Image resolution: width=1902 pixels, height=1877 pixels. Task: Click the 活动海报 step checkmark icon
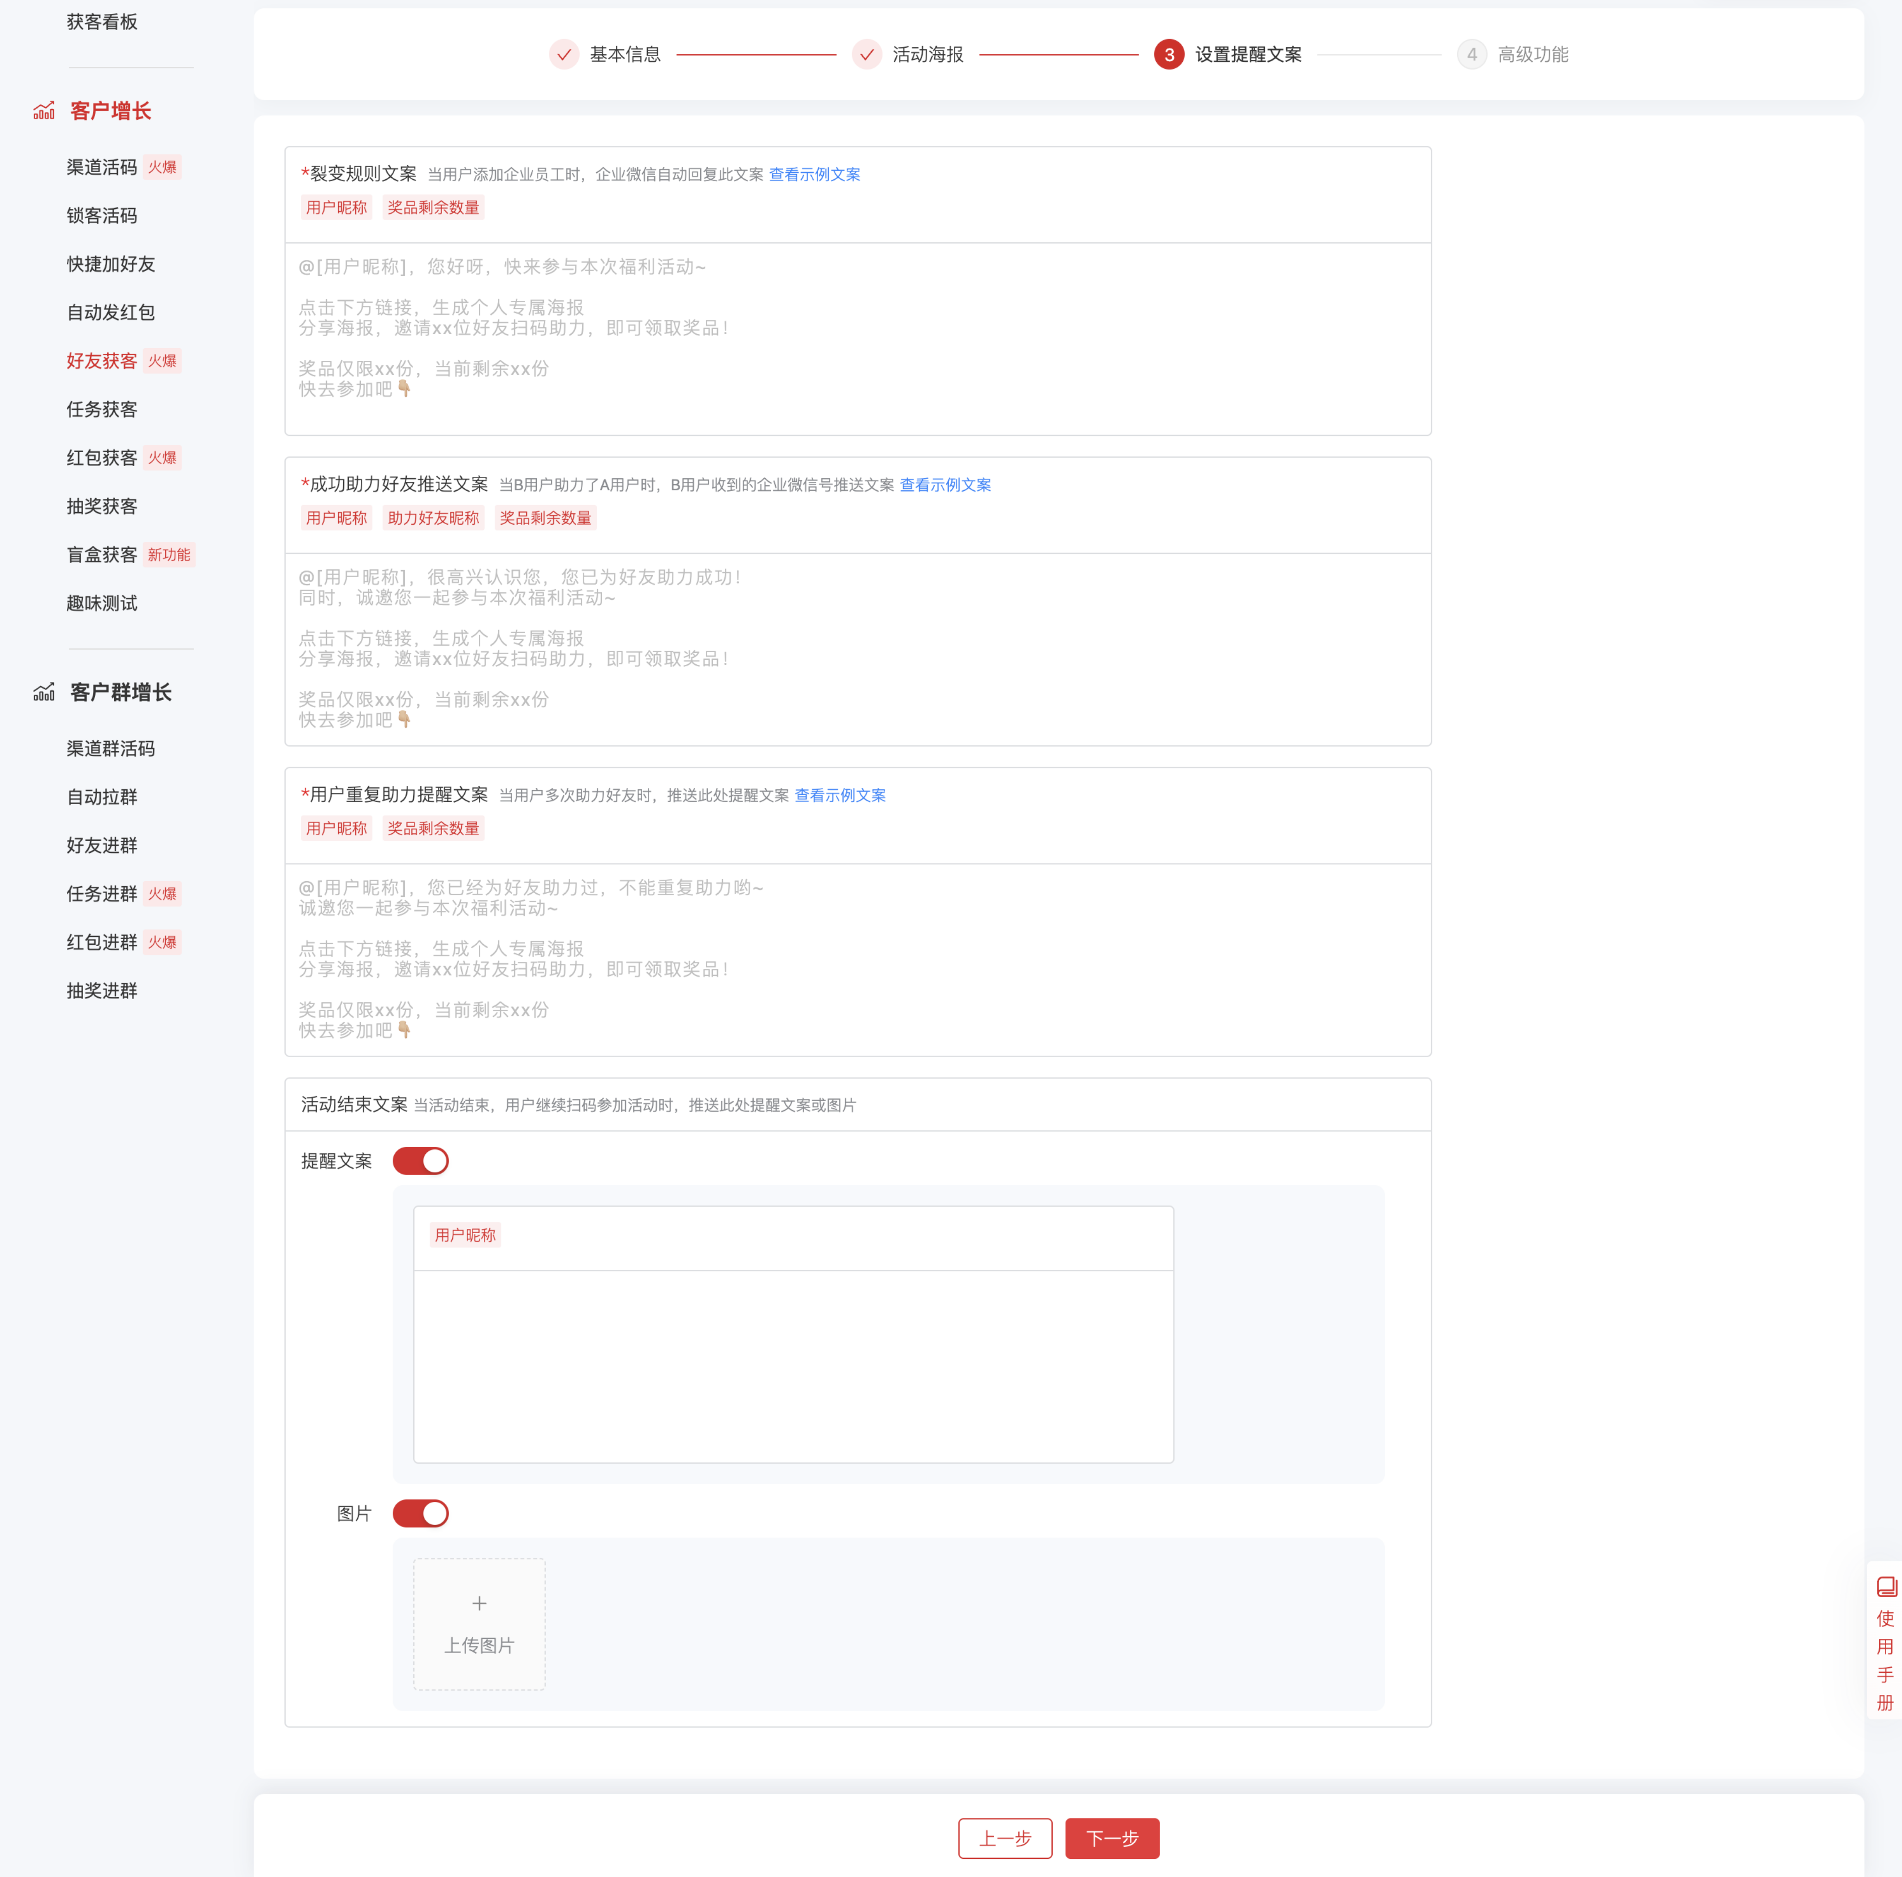coord(866,55)
